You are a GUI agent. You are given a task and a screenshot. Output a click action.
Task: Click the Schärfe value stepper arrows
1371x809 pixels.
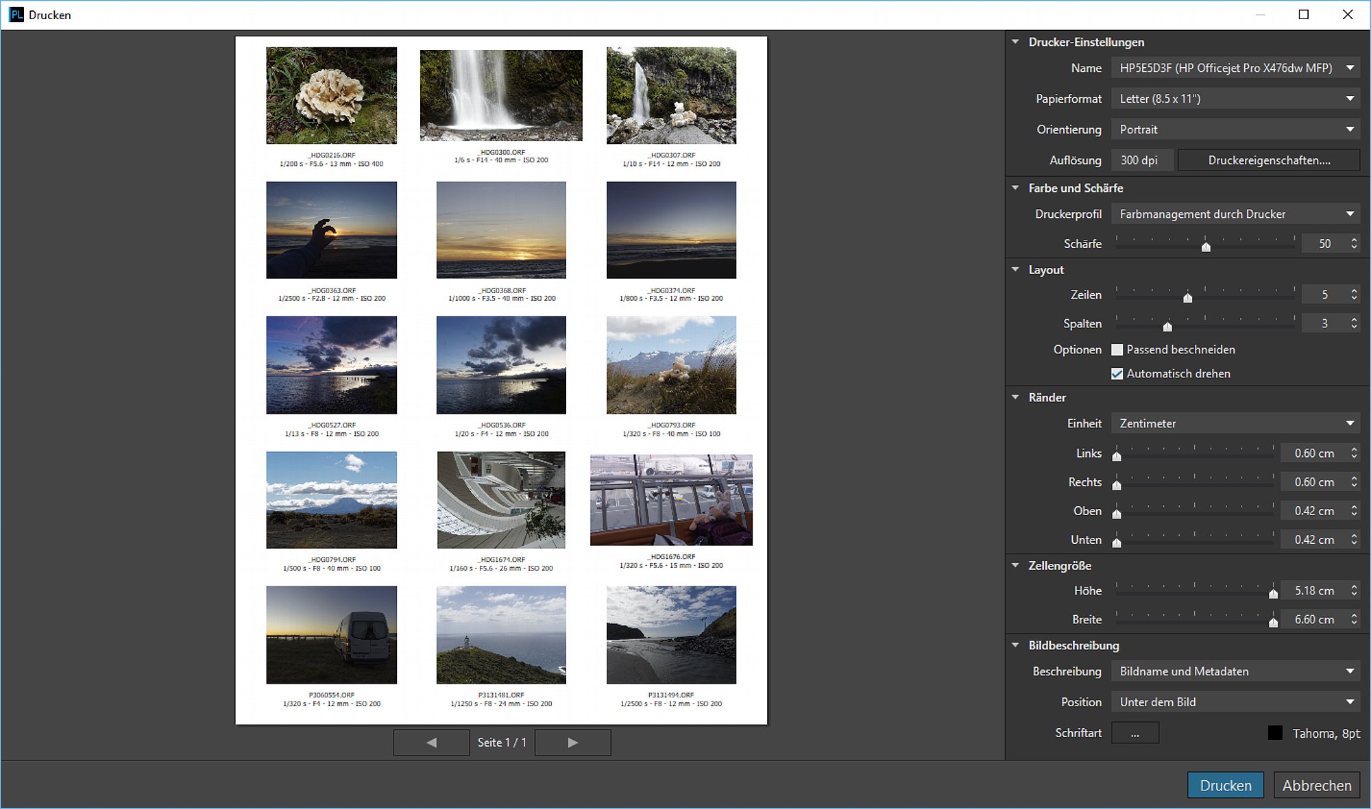[1354, 244]
